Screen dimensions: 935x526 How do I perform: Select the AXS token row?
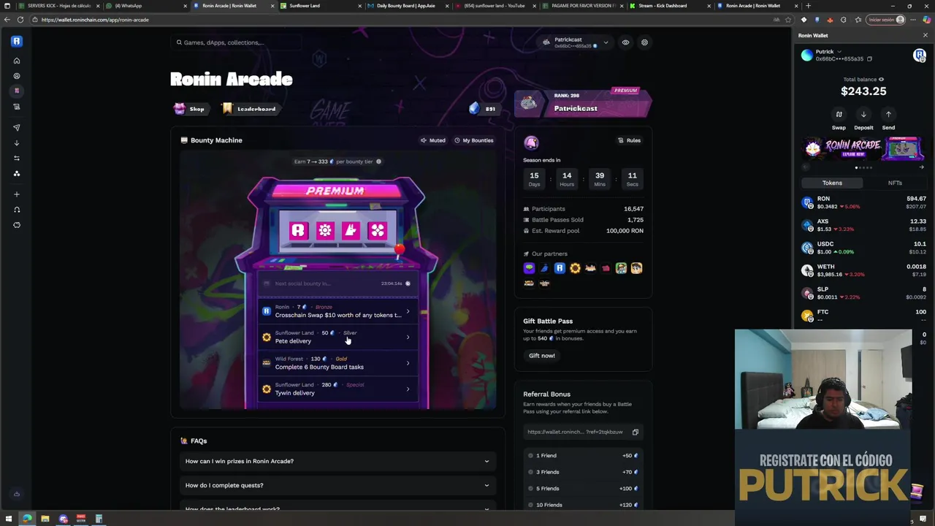[863, 225]
